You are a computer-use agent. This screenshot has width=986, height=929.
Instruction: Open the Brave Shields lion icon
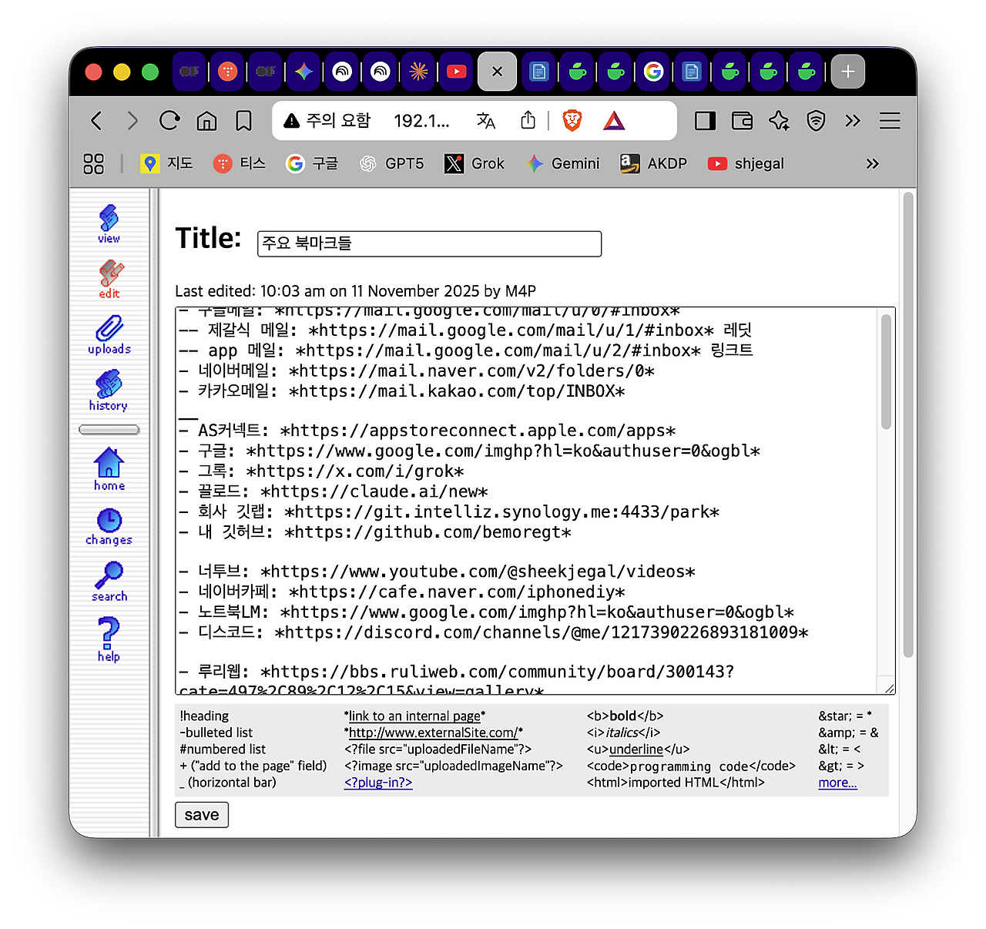pos(572,121)
